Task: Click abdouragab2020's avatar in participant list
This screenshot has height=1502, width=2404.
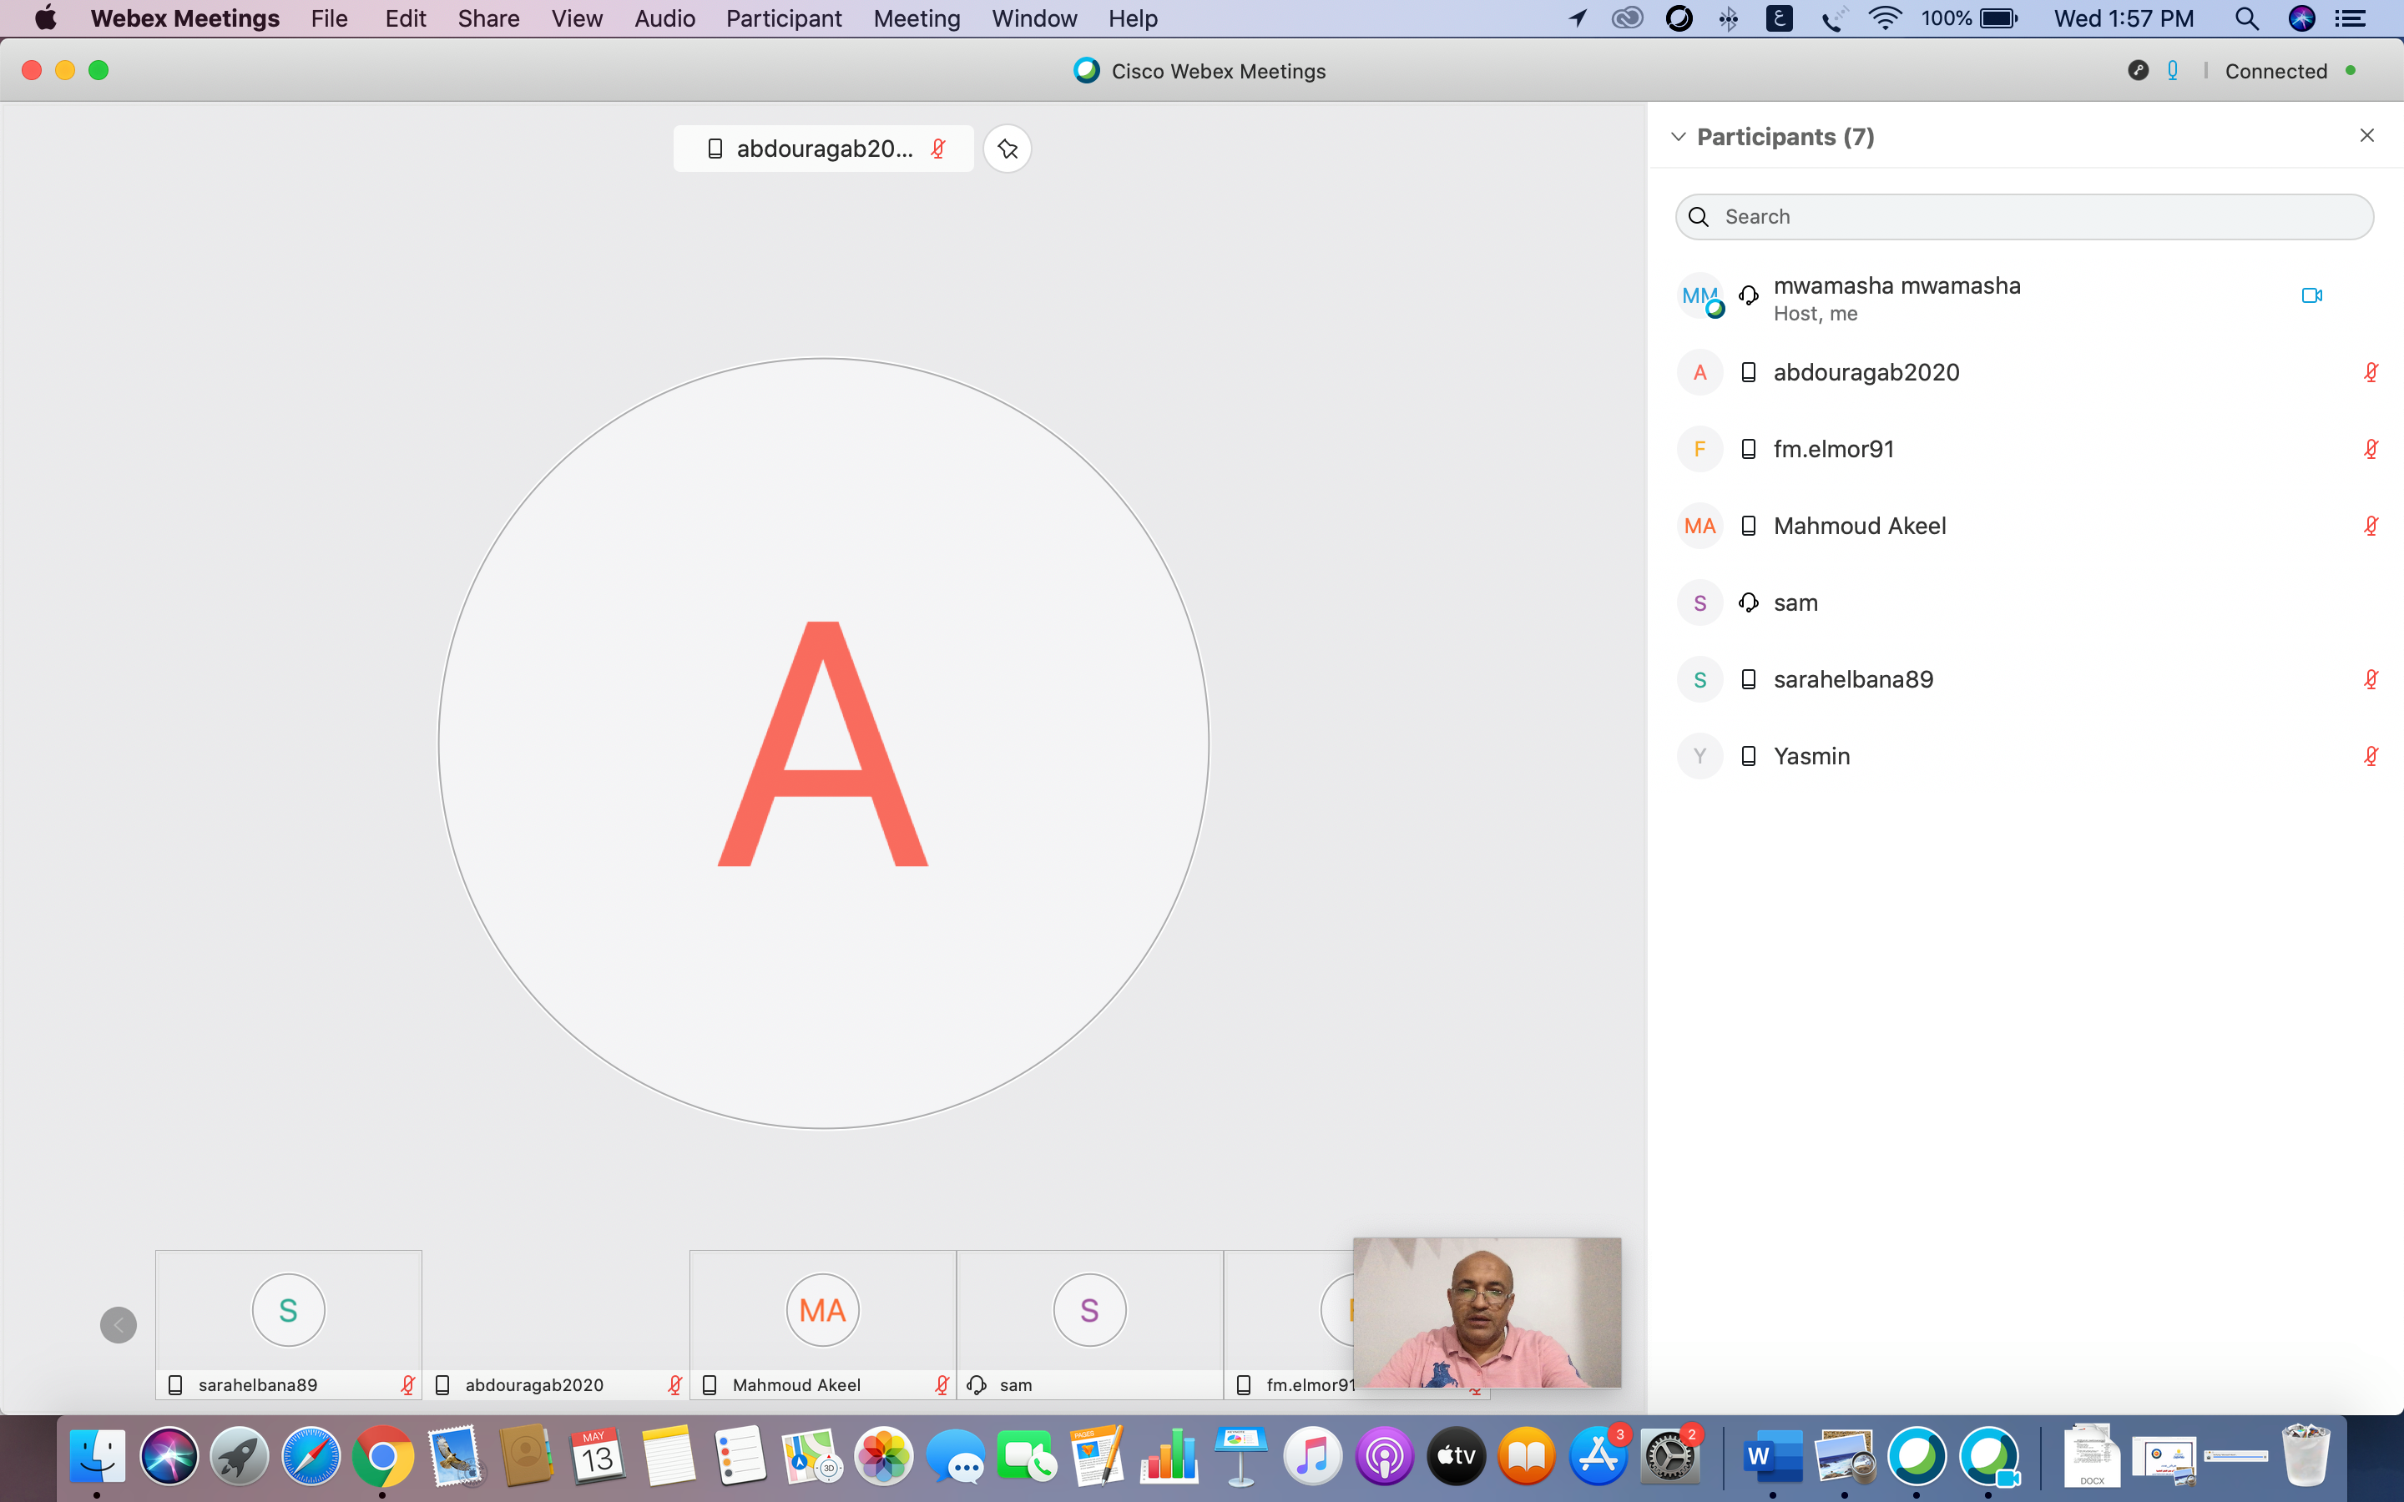Action: (1699, 372)
